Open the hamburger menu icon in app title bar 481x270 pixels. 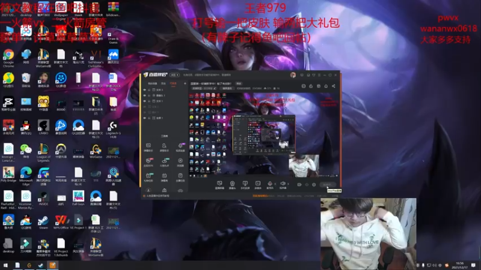319,75
